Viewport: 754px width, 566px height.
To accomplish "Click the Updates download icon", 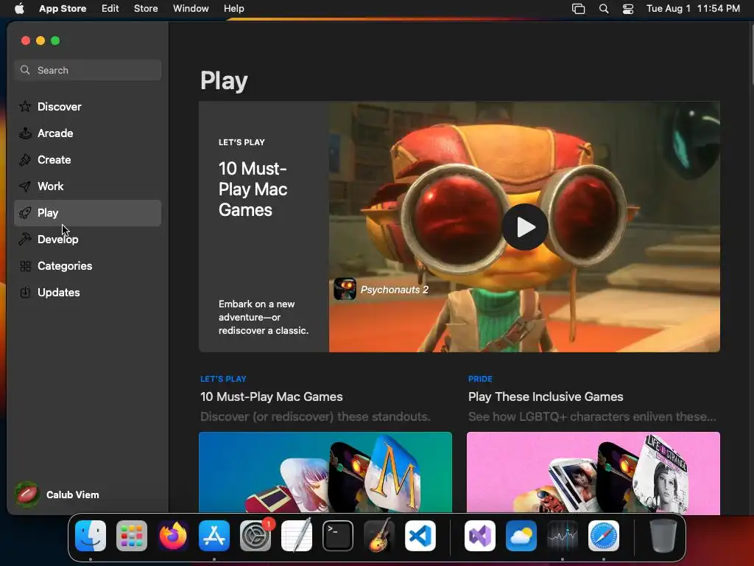I will click(x=25, y=292).
